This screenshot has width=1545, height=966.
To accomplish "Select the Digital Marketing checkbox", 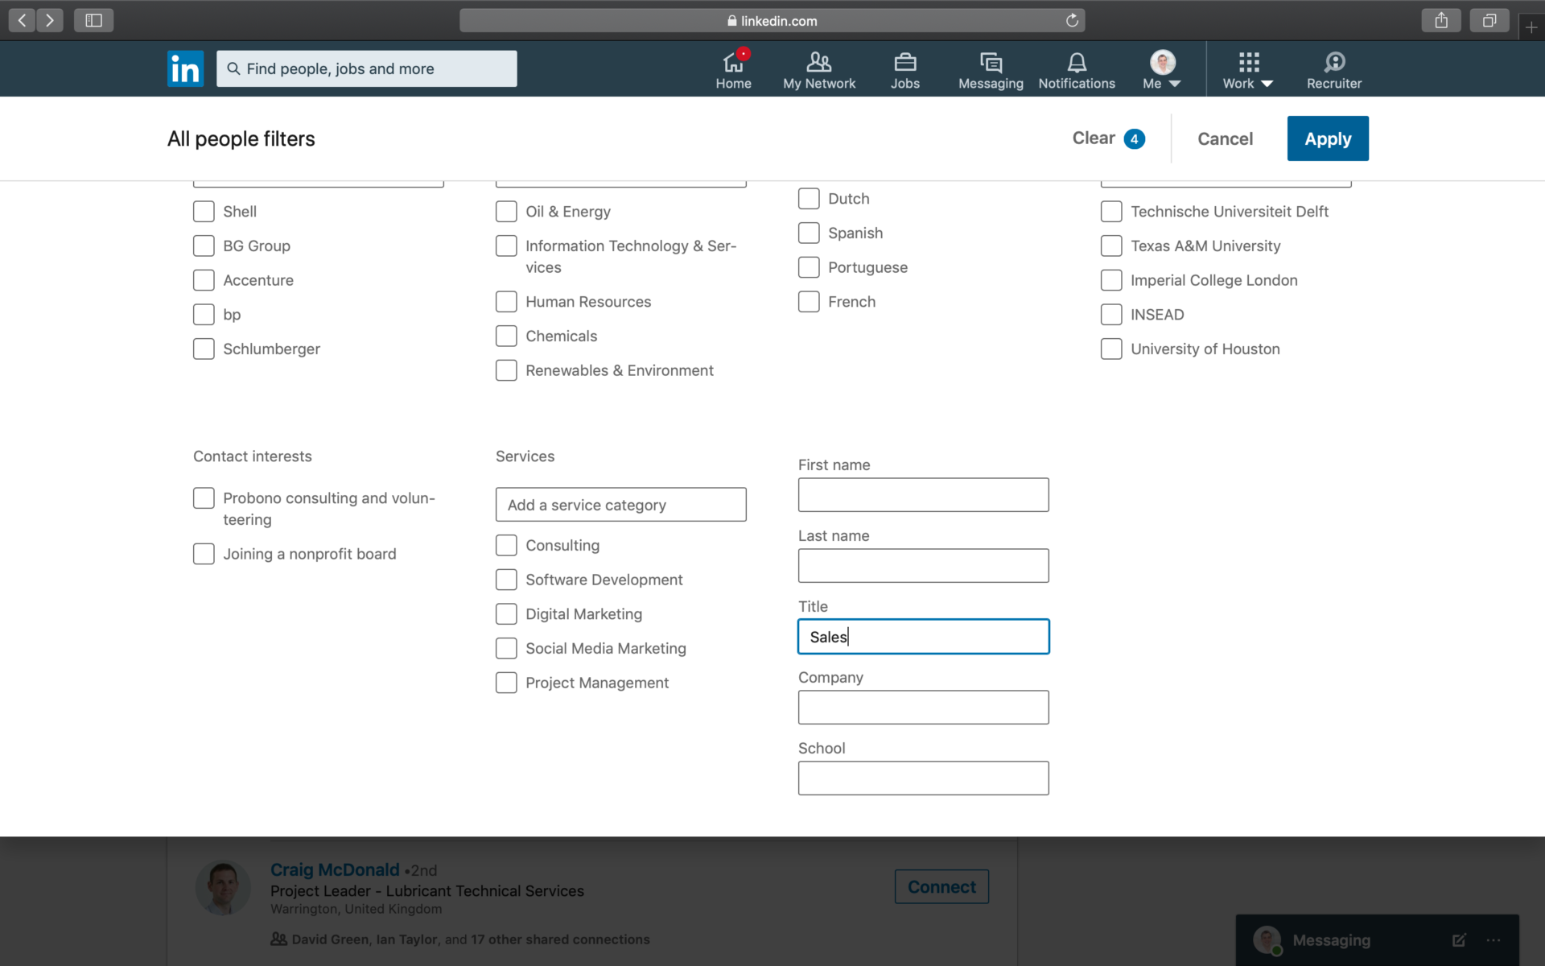I will pyautogui.click(x=506, y=614).
